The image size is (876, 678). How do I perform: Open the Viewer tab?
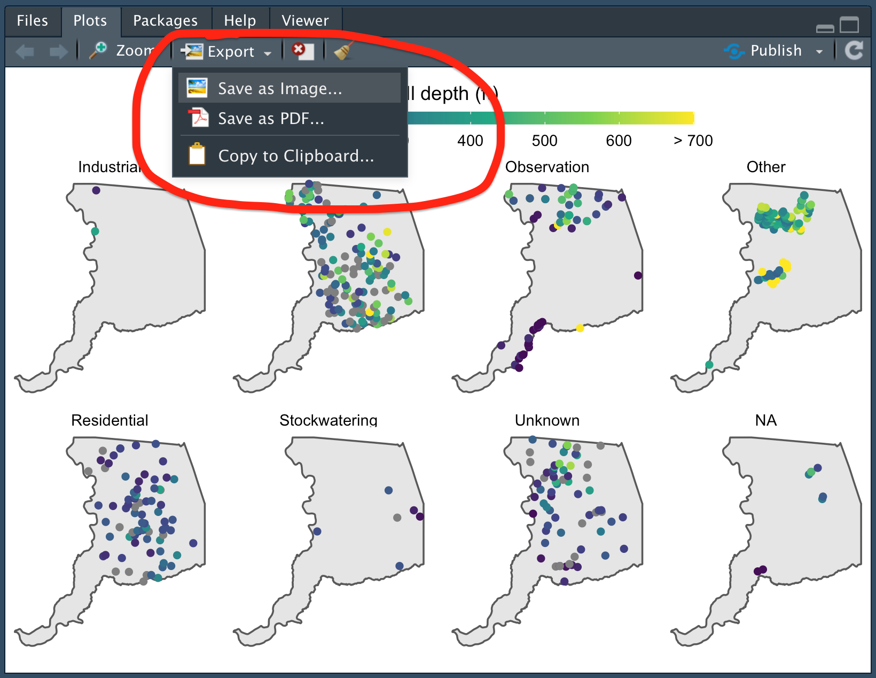pyautogui.click(x=305, y=21)
